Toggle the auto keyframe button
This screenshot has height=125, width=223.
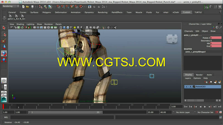click(x=217, y=112)
